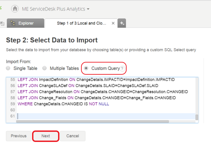Select the Custom Query radio button
Screen dimensions: 211x146
pos(87,68)
